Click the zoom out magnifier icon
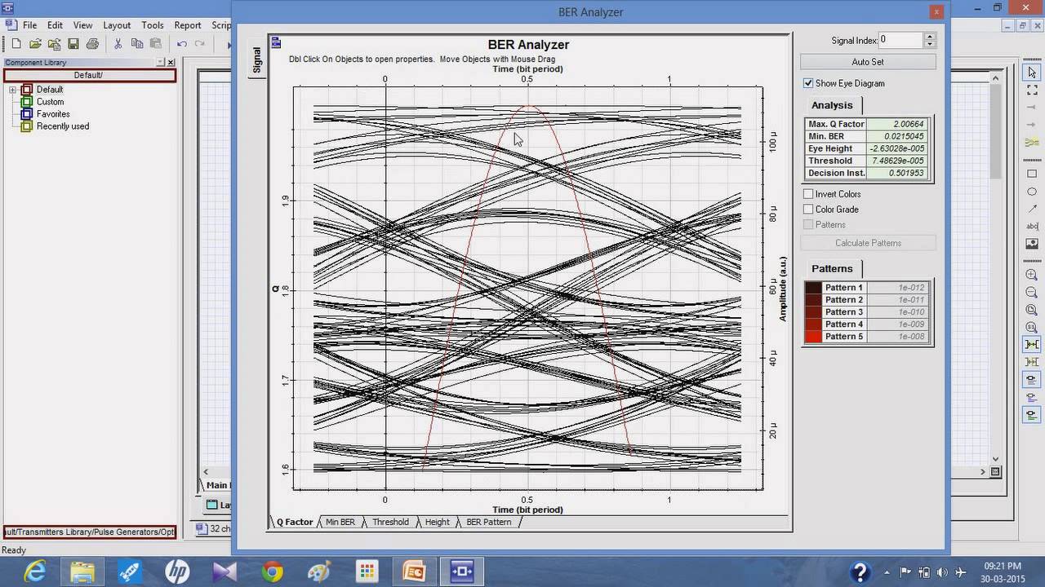This screenshot has height=587, width=1045. tap(1032, 293)
